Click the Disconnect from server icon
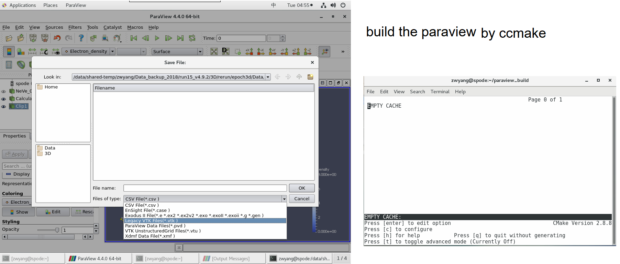This screenshot has width=620, height=264. click(x=45, y=38)
